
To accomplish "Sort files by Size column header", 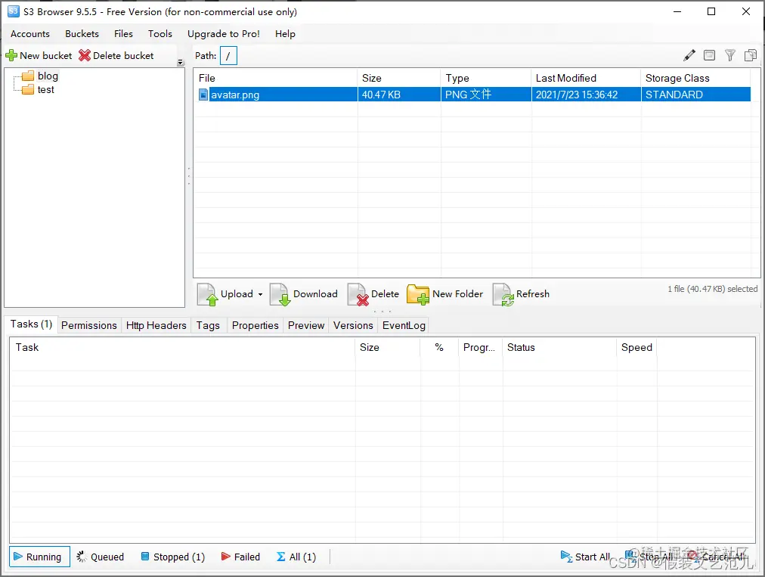I will click(399, 78).
